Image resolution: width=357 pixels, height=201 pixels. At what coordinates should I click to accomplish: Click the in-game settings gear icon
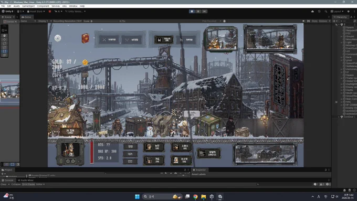click(x=58, y=38)
